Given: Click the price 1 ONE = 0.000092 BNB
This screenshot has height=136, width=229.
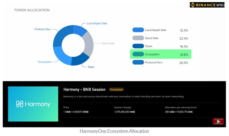Looking at the screenshot, I should point(76,112).
